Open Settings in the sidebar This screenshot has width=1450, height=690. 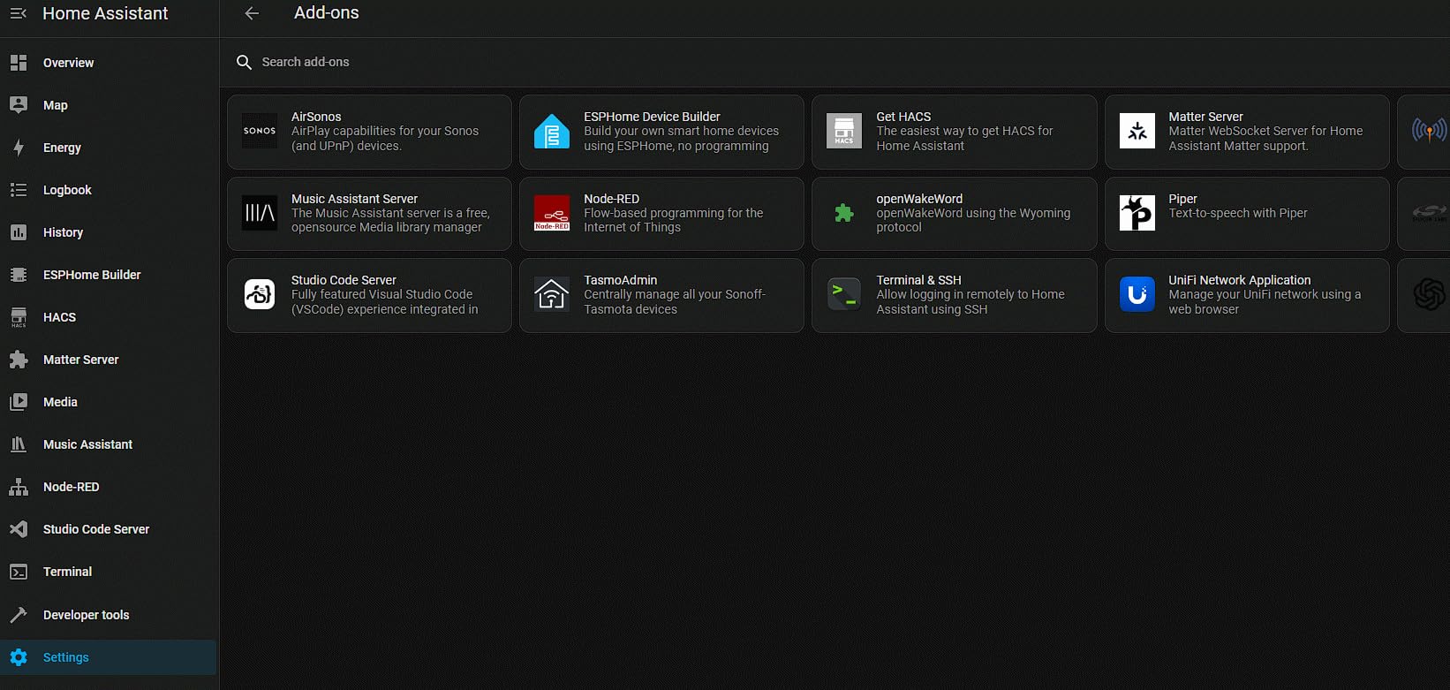pyautogui.click(x=66, y=657)
